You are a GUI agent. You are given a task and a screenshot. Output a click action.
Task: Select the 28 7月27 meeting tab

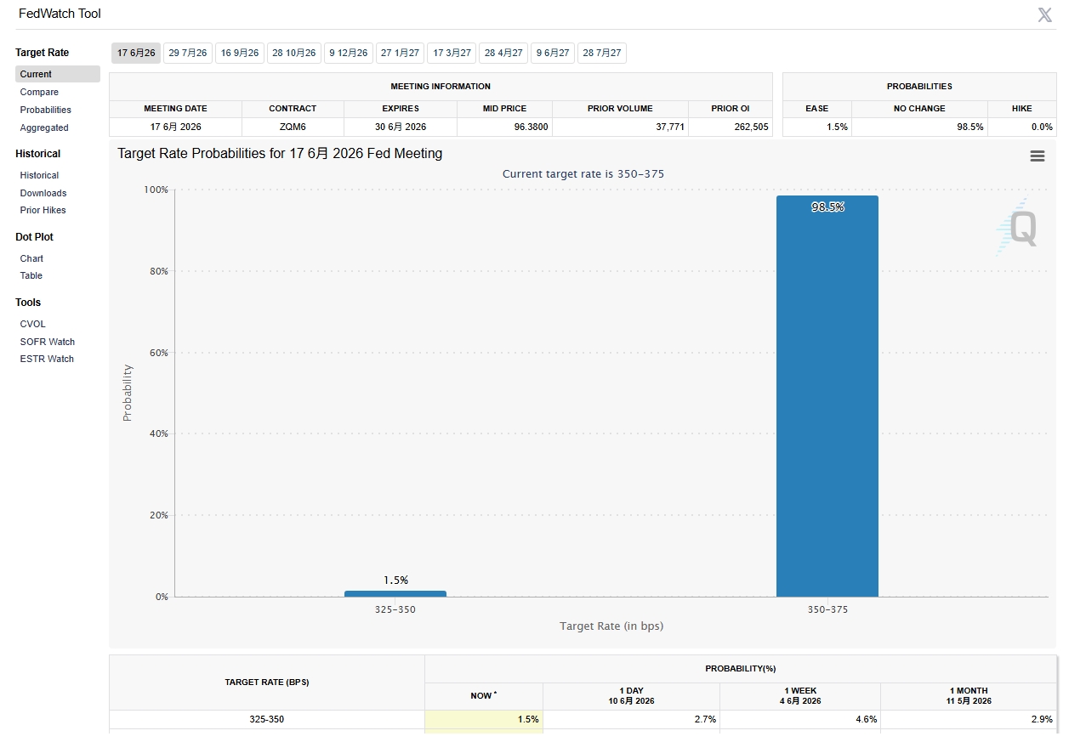click(602, 53)
